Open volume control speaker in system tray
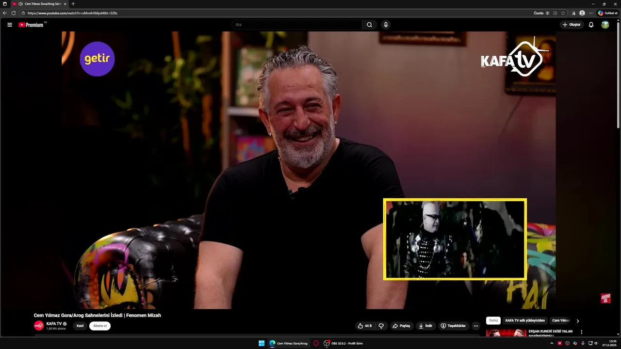The width and height of the screenshot is (621, 349). (x=596, y=343)
